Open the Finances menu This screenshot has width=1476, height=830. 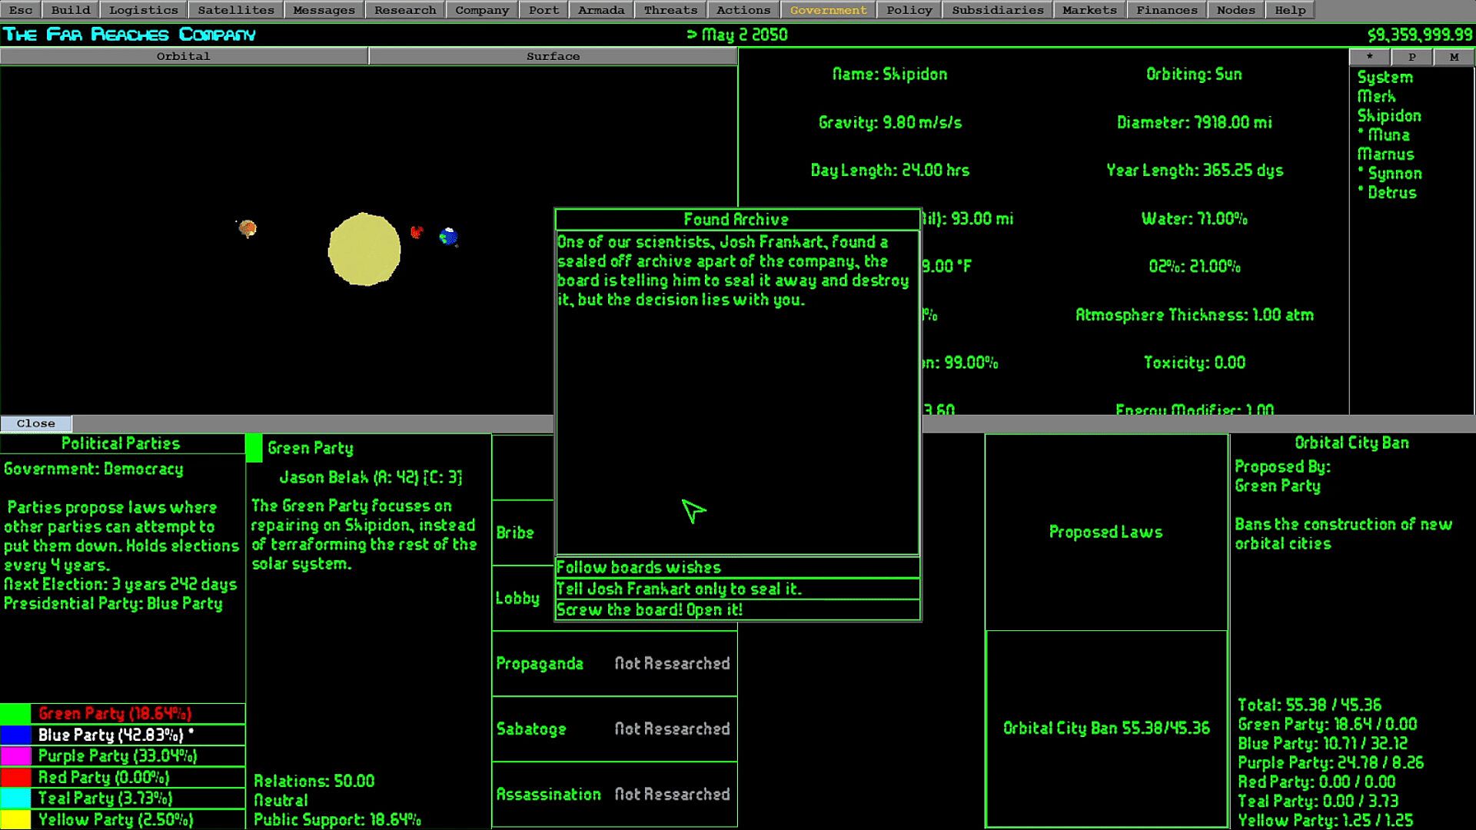1166,10
